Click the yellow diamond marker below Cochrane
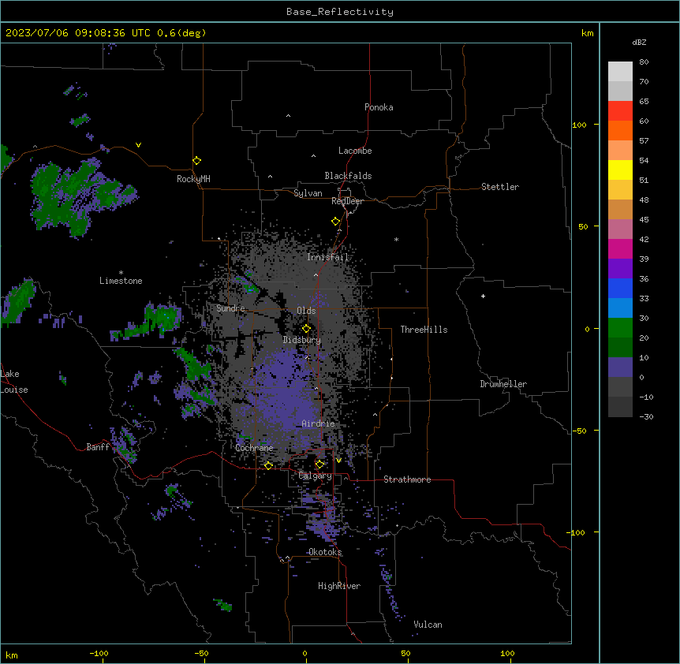680x664 pixels. pyautogui.click(x=268, y=465)
